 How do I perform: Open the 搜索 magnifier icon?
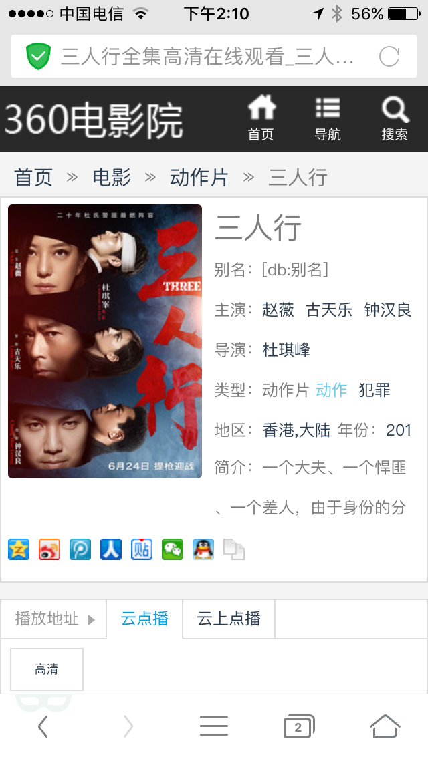click(394, 118)
